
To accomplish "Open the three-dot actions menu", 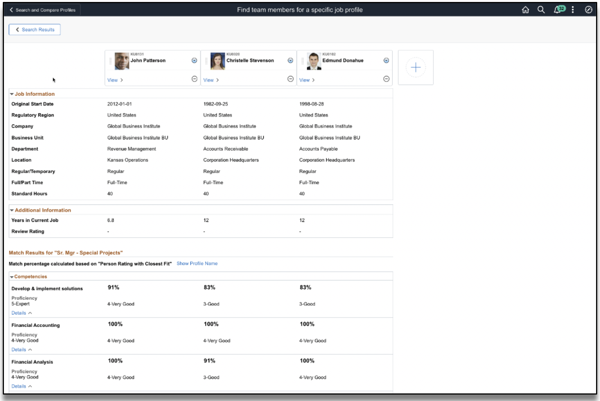I will coord(573,10).
